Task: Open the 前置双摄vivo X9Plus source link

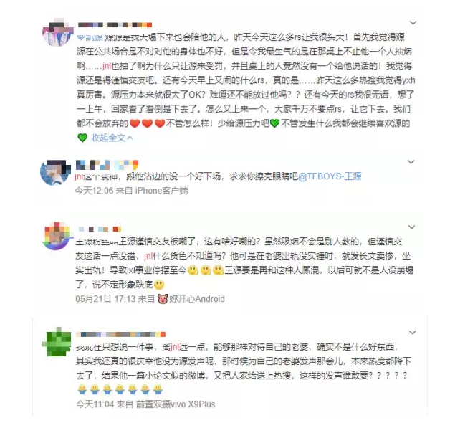Action: tap(176, 404)
